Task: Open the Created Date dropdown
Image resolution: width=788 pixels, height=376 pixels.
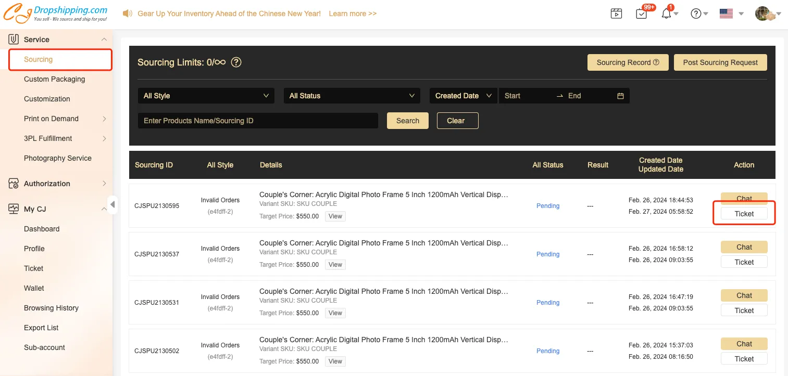Action: [x=463, y=96]
